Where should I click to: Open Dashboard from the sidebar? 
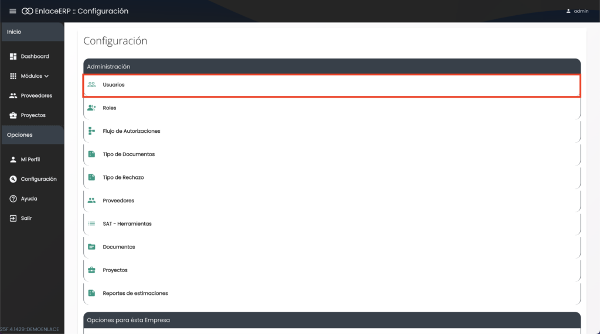(x=35, y=57)
